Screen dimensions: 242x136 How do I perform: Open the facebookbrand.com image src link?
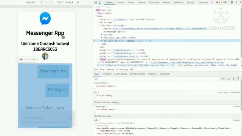pos(160,29)
